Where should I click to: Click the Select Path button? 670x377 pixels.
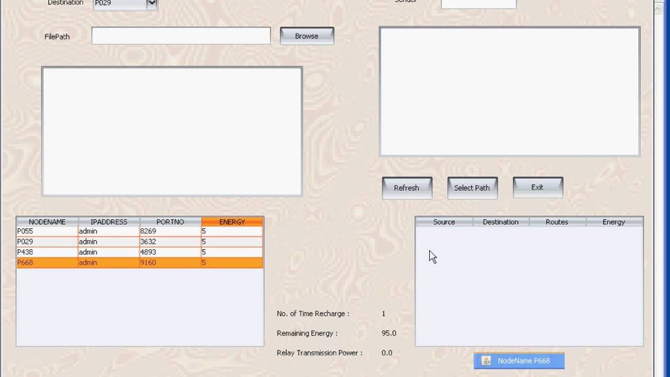pyautogui.click(x=472, y=188)
